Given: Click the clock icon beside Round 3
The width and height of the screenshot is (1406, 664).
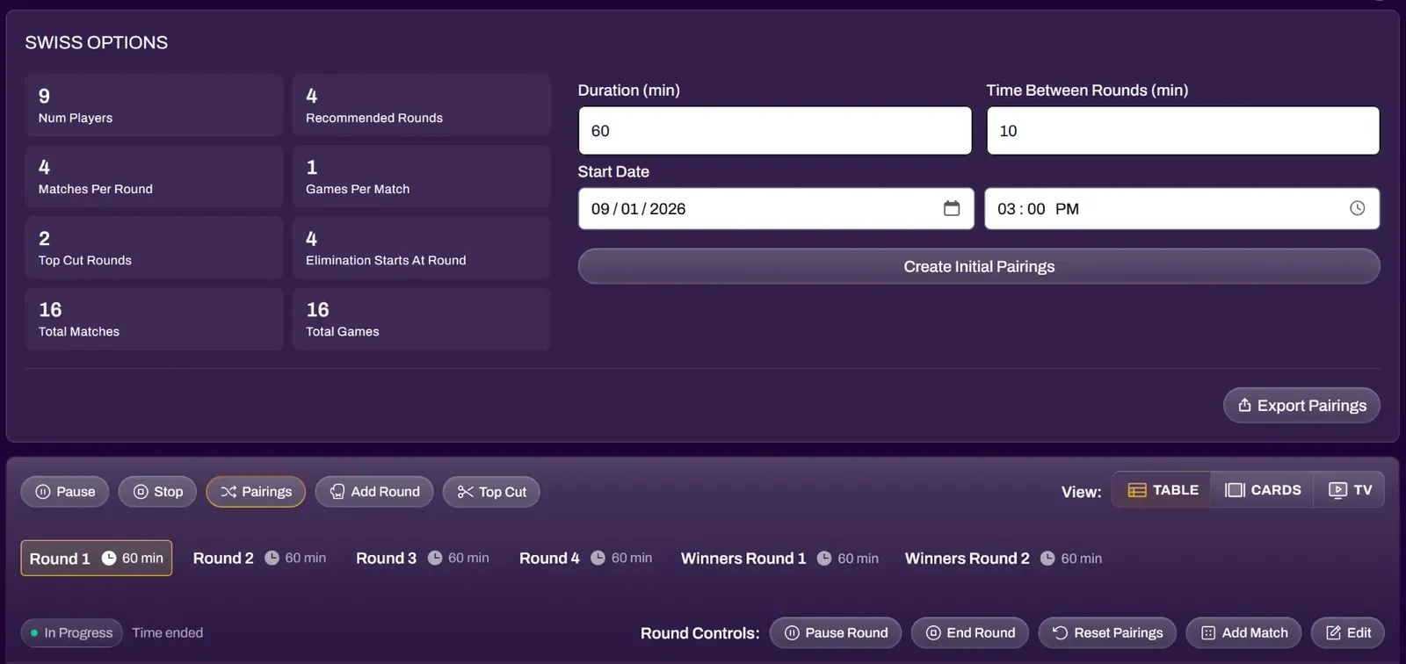Looking at the screenshot, I should tap(435, 559).
